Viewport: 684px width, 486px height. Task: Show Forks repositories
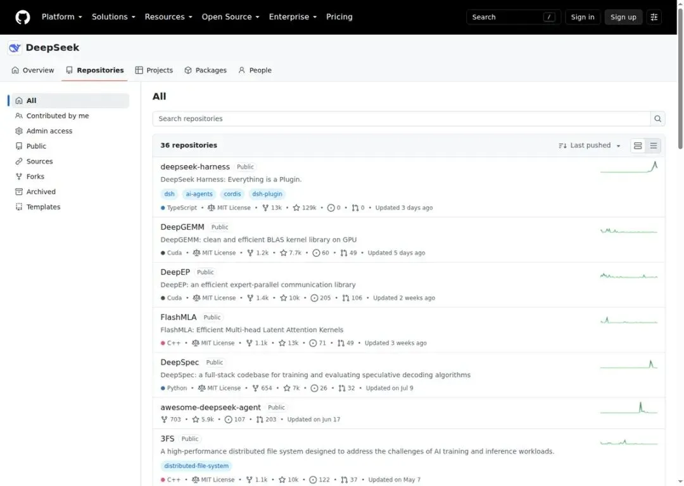(70, 177)
